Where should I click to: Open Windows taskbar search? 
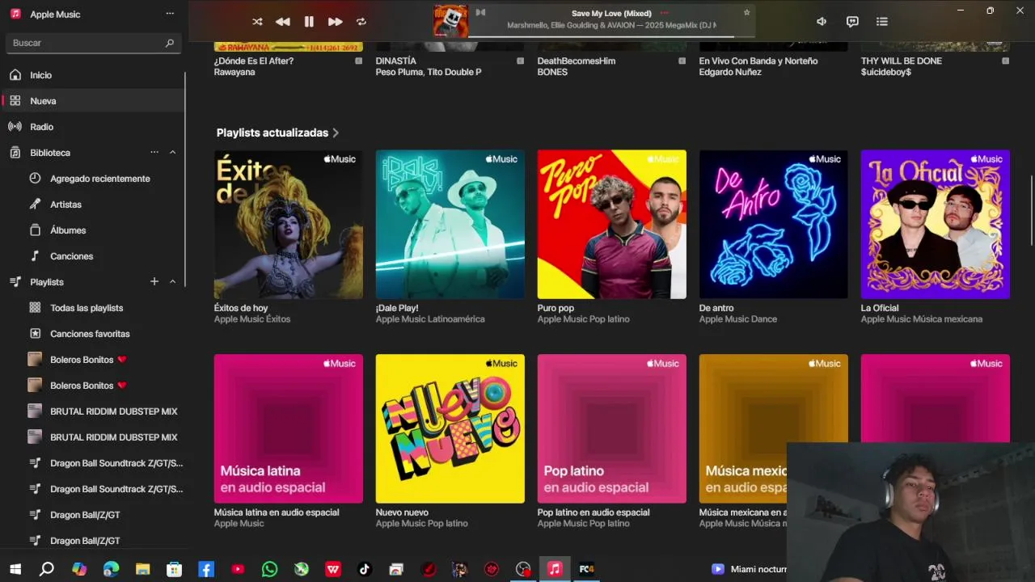[47, 569]
